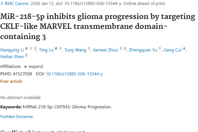This screenshot has width=198, height=132.
Task: Select author Jianwei Zhuo
Action: [105, 50]
